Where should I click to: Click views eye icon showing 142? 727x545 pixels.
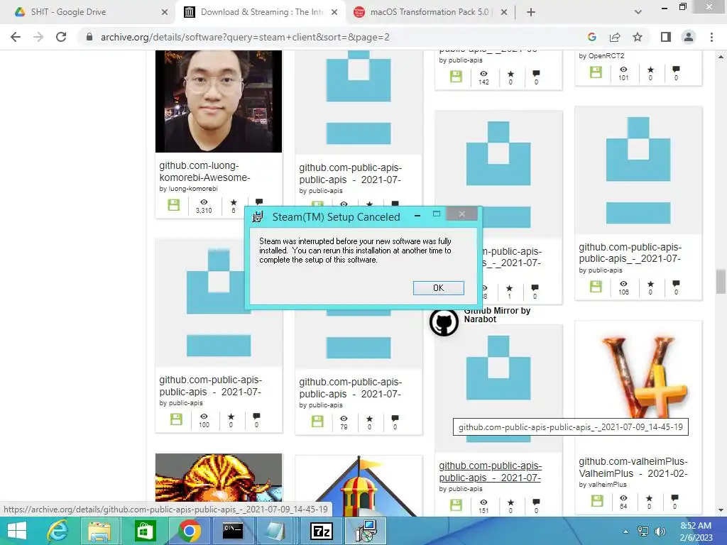tap(483, 74)
